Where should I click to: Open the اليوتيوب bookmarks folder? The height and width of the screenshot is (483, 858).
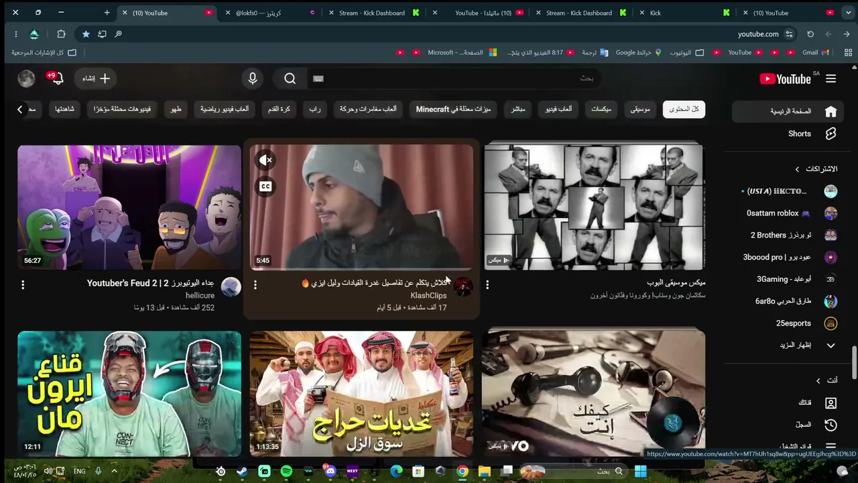688,52
